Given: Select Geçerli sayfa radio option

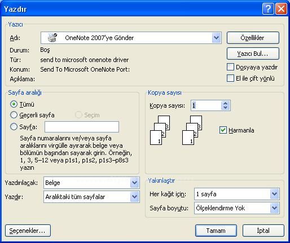Looking at the screenshot, I should coord(14,115).
